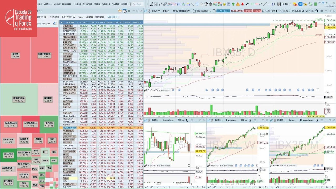Image resolution: width=336 pixels, height=189 pixels.
Task: Open the 1 mes timeframe dropdown
Action: point(292,121)
